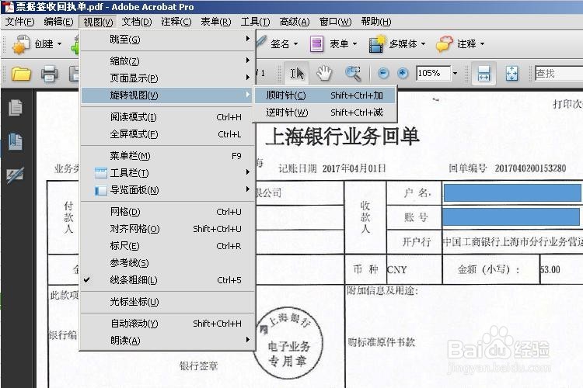Open the Advanced (高级) menu
This screenshot has width=583, height=388.
[295, 22]
